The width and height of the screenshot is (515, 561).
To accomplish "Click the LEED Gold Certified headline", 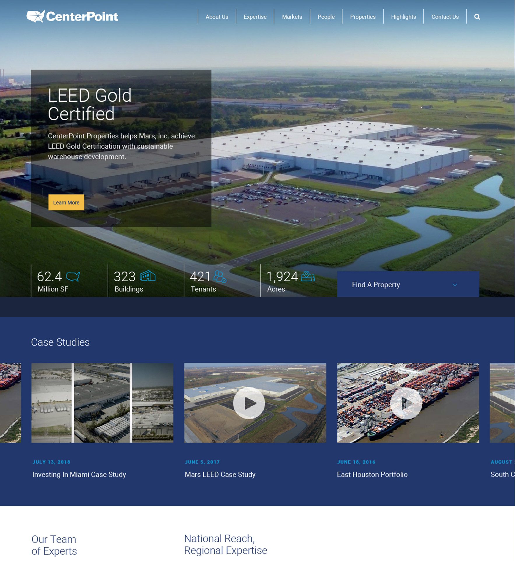I will point(90,104).
